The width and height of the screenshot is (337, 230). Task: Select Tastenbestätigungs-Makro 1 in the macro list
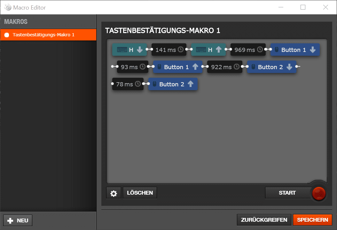(x=43, y=35)
